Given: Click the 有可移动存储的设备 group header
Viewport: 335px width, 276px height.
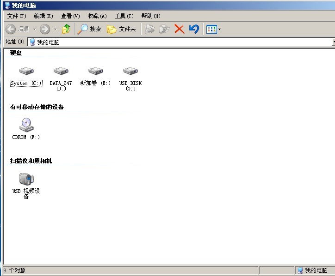Looking at the screenshot, I should [37, 107].
